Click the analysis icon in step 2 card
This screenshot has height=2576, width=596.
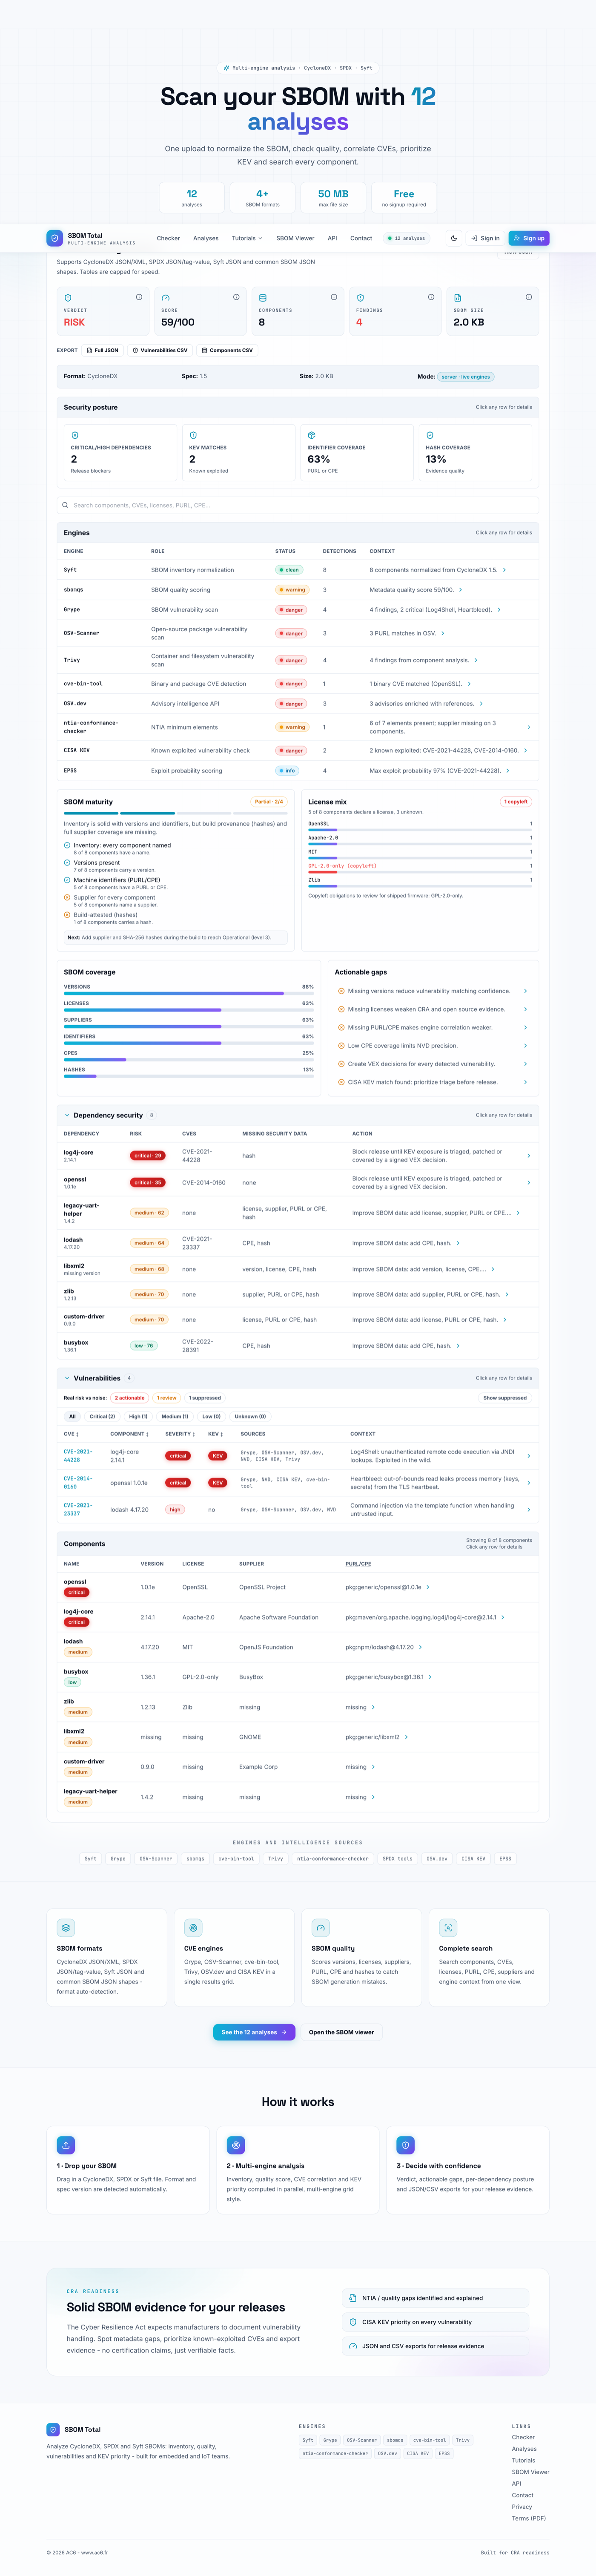coord(236,2145)
